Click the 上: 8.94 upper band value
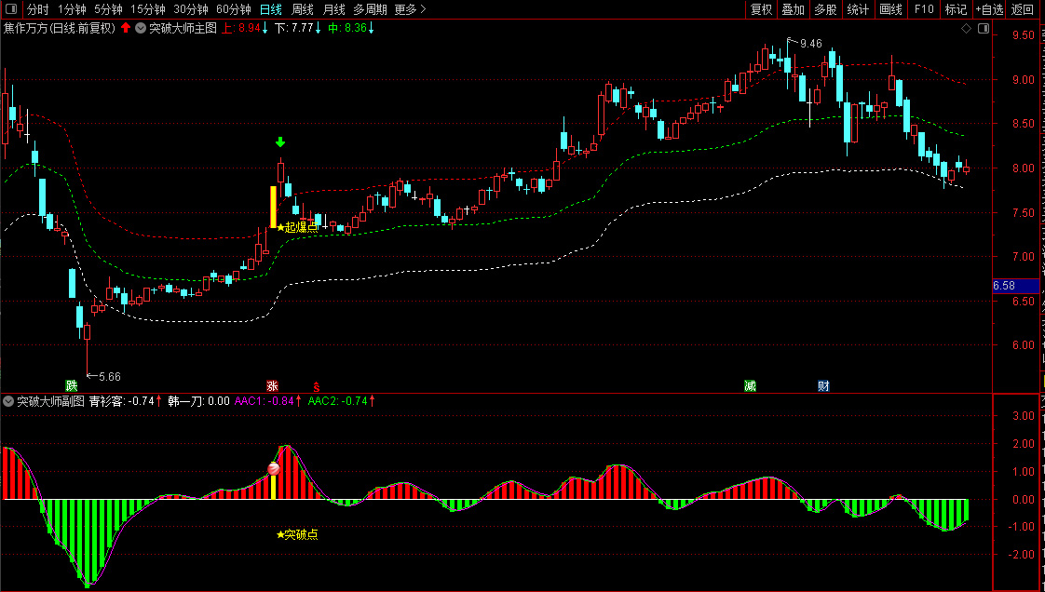The height and width of the screenshot is (592, 1045). (x=245, y=28)
